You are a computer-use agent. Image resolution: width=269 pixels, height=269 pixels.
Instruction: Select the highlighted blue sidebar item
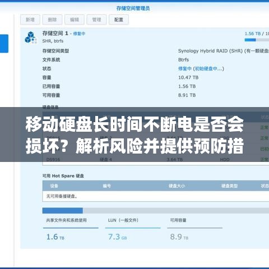pos(4,44)
